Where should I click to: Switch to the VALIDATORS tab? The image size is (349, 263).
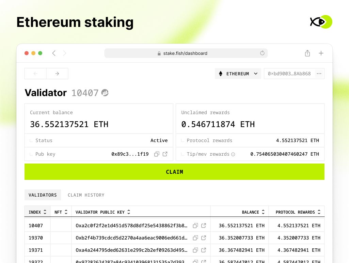[x=43, y=195]
